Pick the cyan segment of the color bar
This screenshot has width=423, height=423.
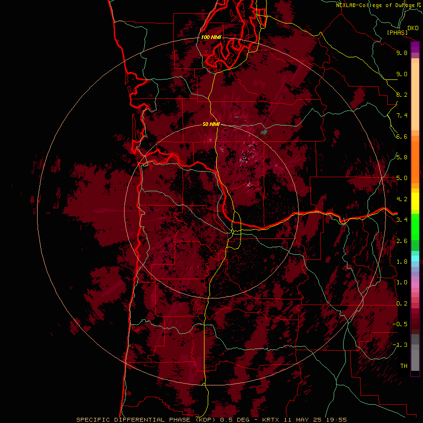415,258
